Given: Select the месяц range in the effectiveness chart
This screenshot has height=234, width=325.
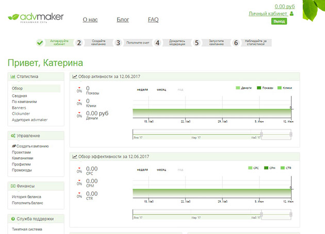Looking at the screenshot, I should coord(161,170).
